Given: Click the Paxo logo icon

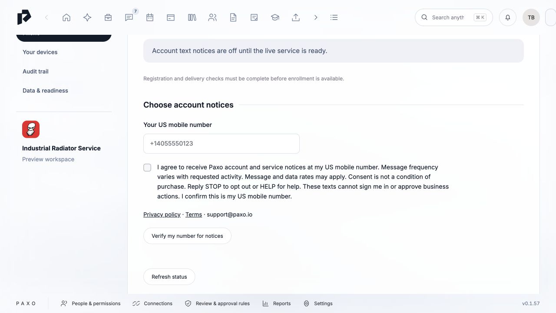Looking at the screenshot, I should 24,17.
